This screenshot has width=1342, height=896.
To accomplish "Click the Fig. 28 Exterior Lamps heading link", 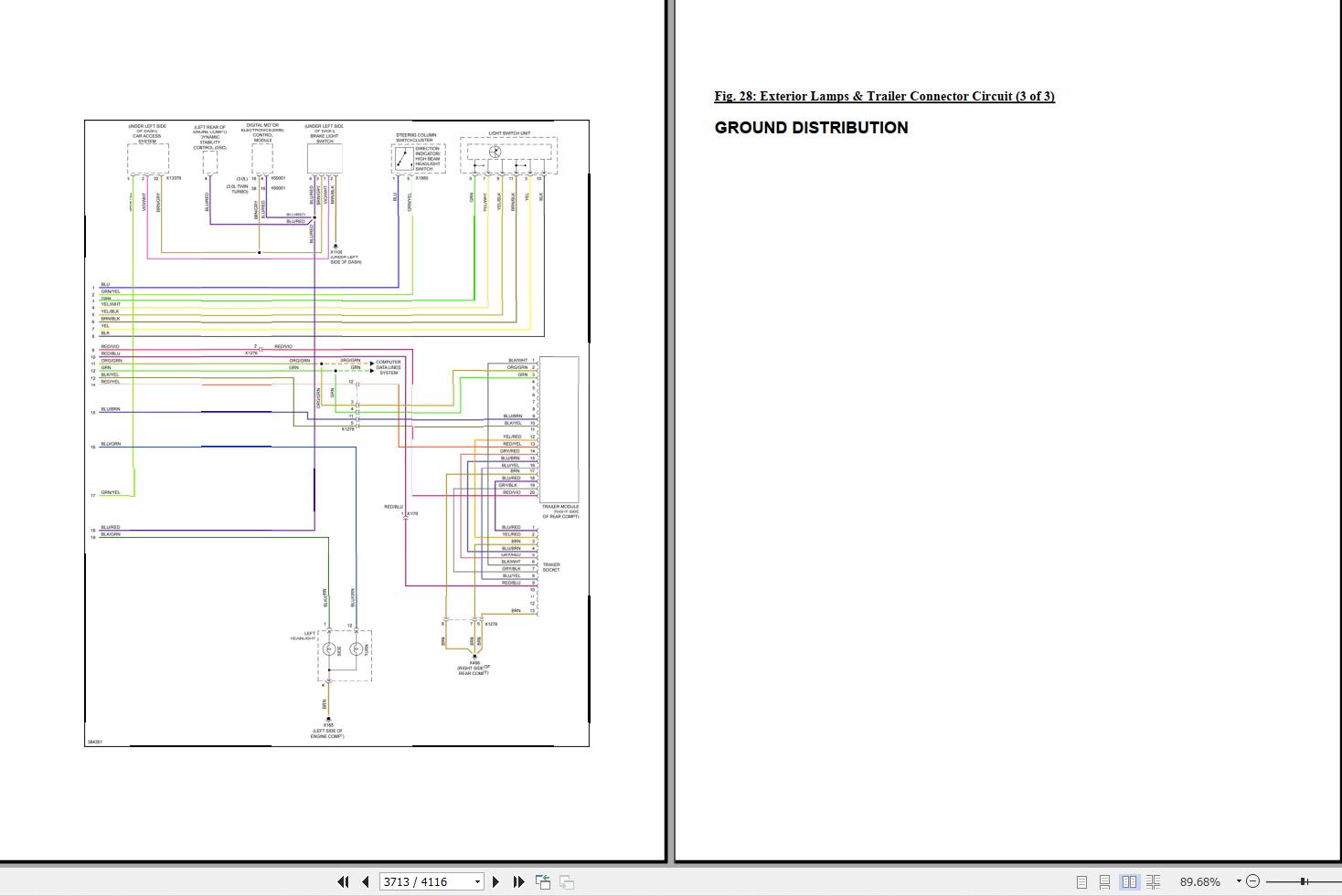I will [884, 96].
